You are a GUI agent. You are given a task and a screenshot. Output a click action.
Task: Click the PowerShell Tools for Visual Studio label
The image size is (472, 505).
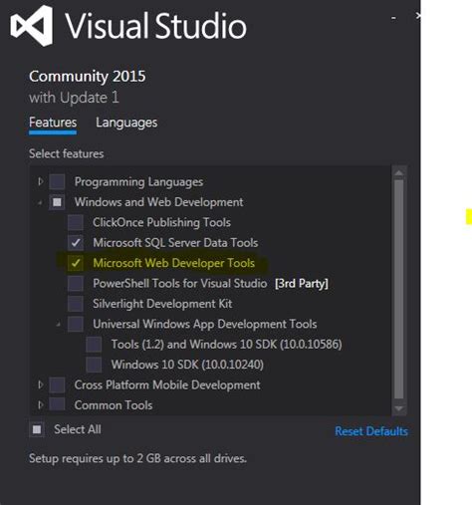[x=180, y=284]
